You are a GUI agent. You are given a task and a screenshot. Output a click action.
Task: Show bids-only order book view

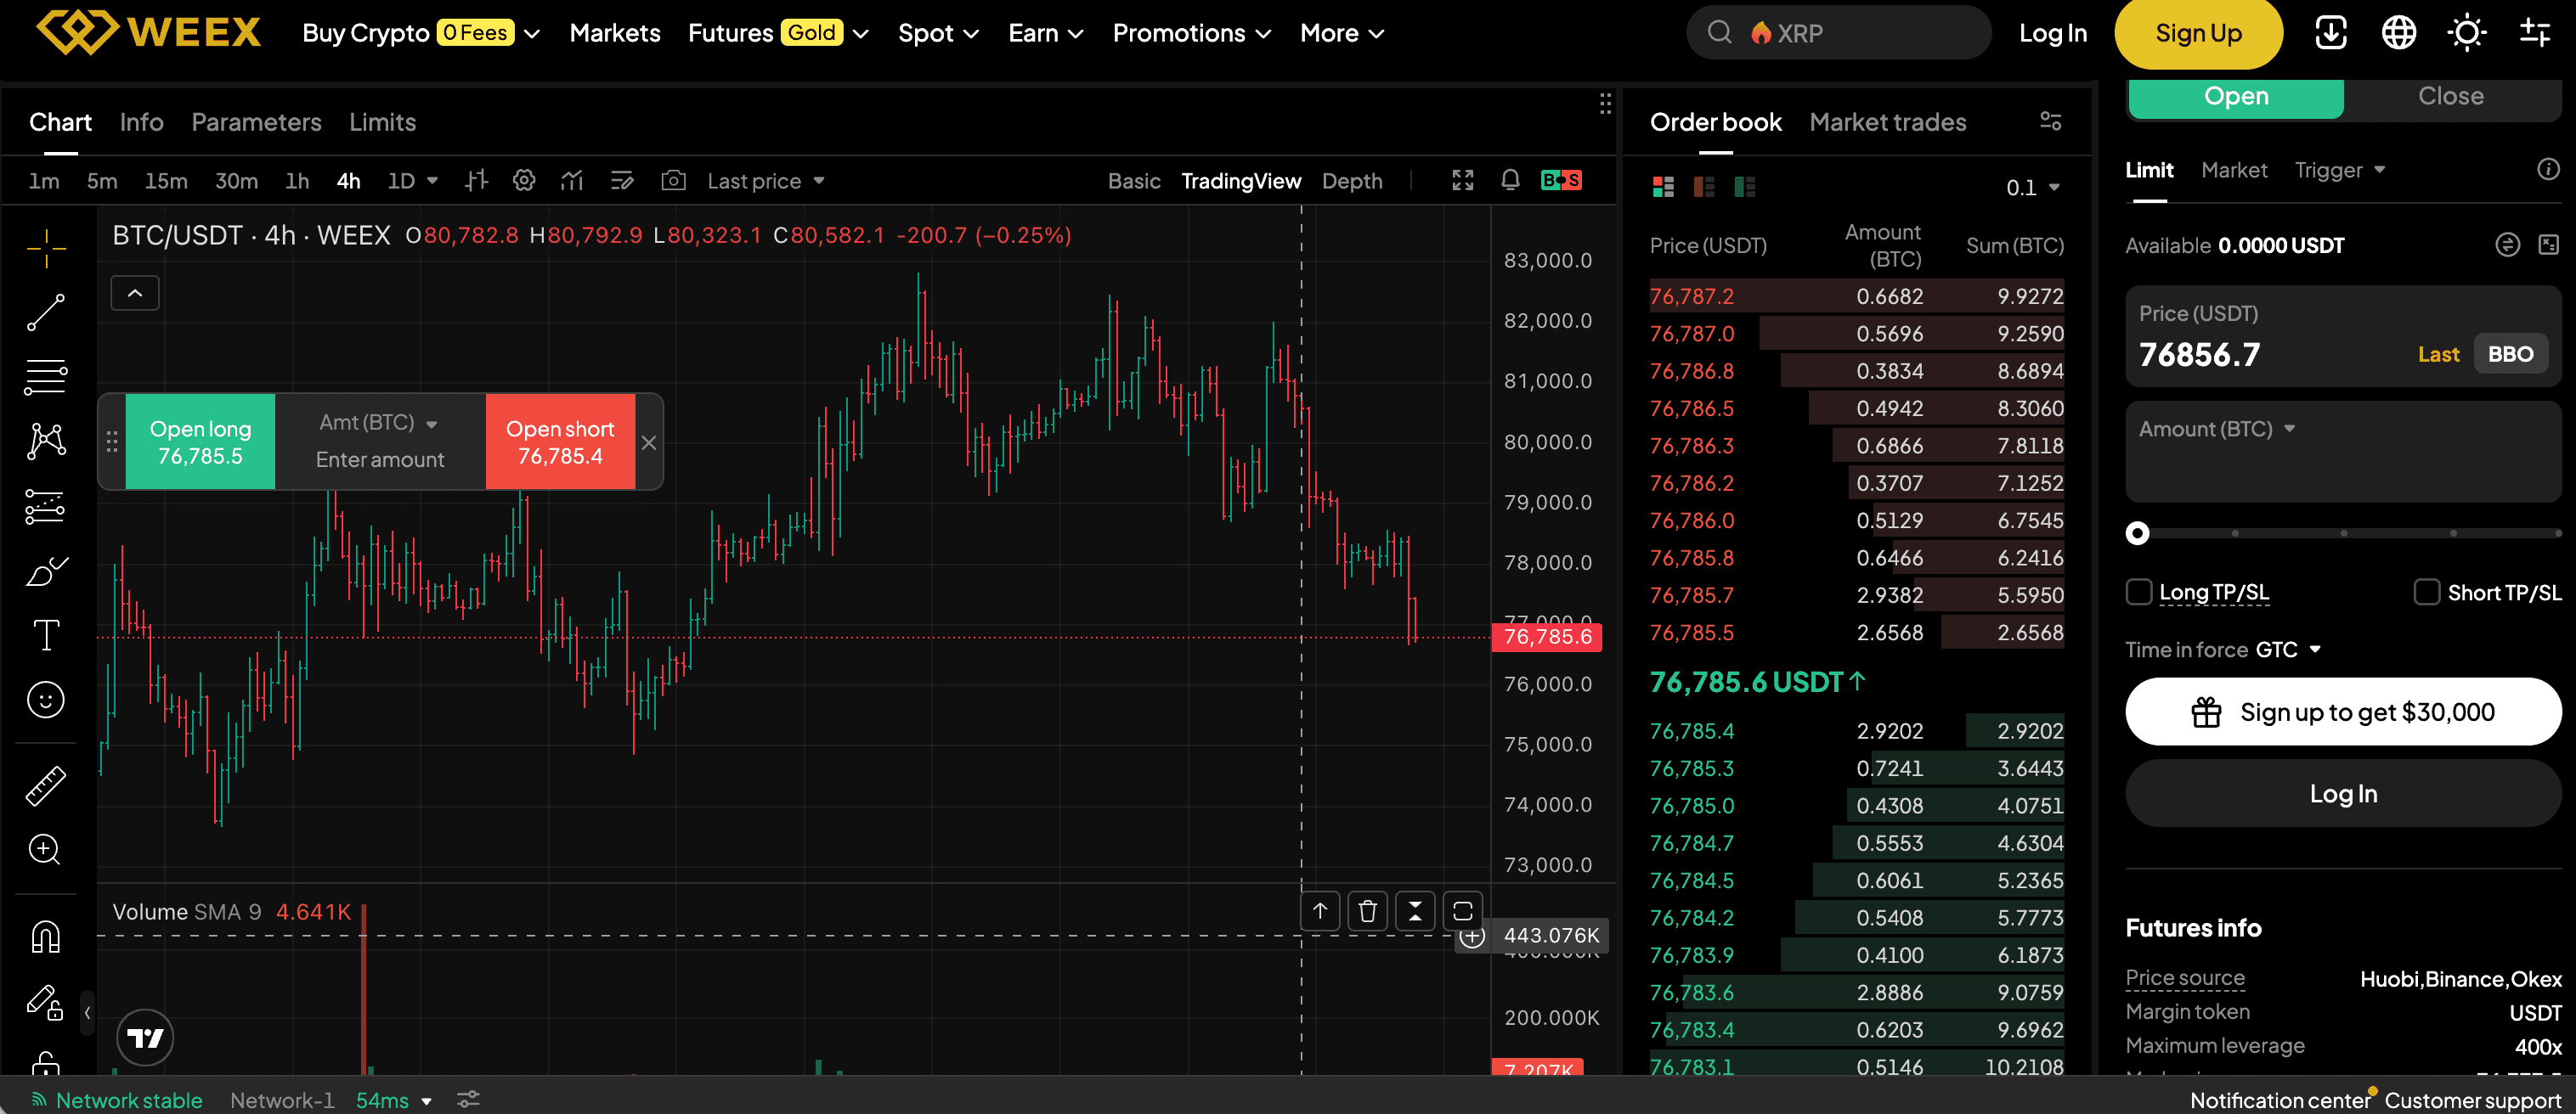pos(1745,187)
